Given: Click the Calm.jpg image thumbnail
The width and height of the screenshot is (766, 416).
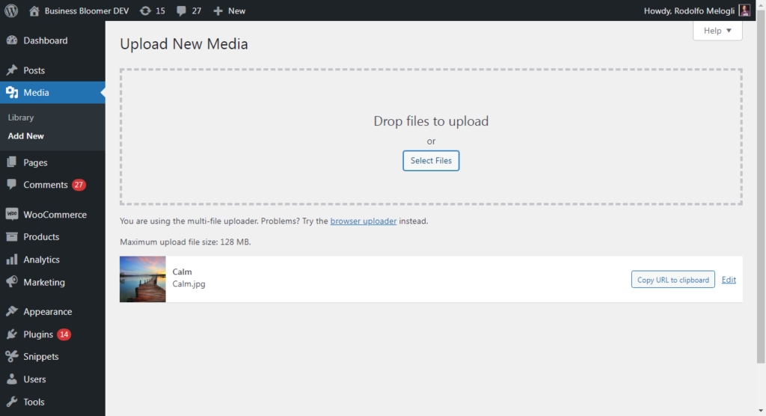Looking at the screenshot, I should coord(143,279).
